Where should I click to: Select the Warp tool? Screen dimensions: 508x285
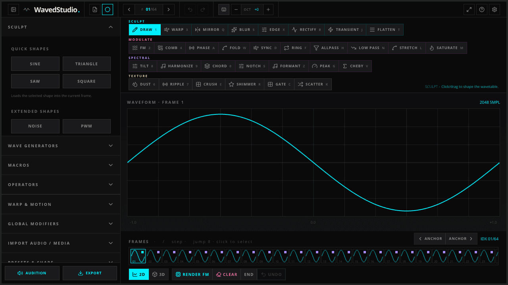click(176, 30)
